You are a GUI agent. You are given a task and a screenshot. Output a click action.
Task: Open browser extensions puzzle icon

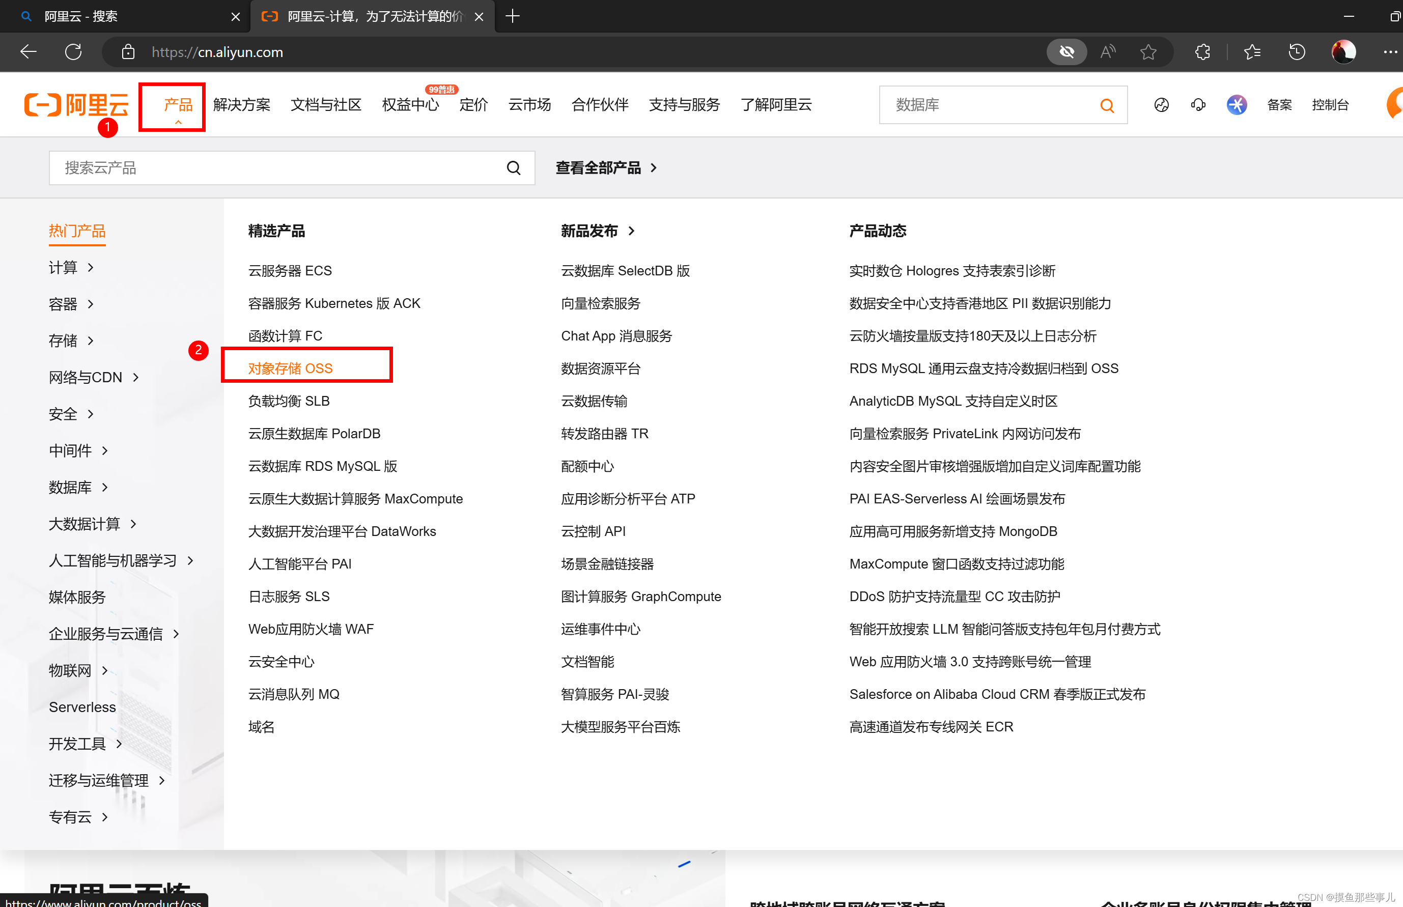pos(1202,52)
